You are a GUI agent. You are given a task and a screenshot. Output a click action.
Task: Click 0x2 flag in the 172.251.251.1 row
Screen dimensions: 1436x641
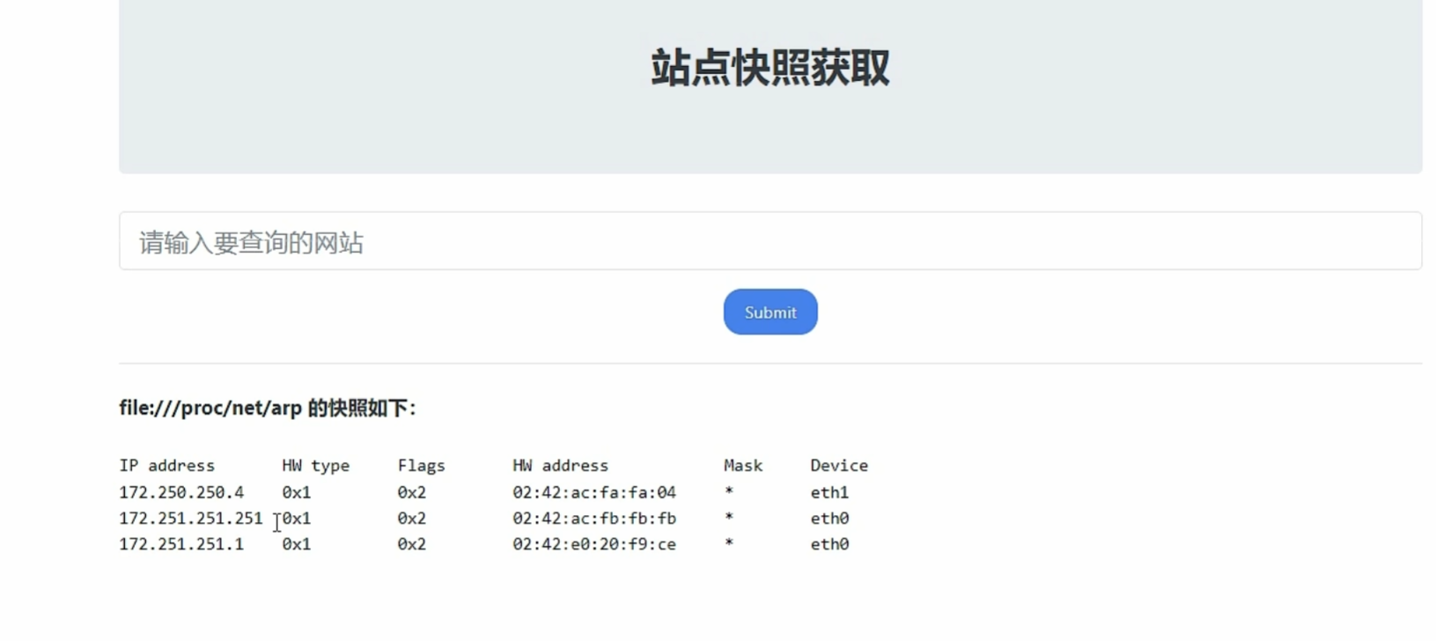[412, 544]
